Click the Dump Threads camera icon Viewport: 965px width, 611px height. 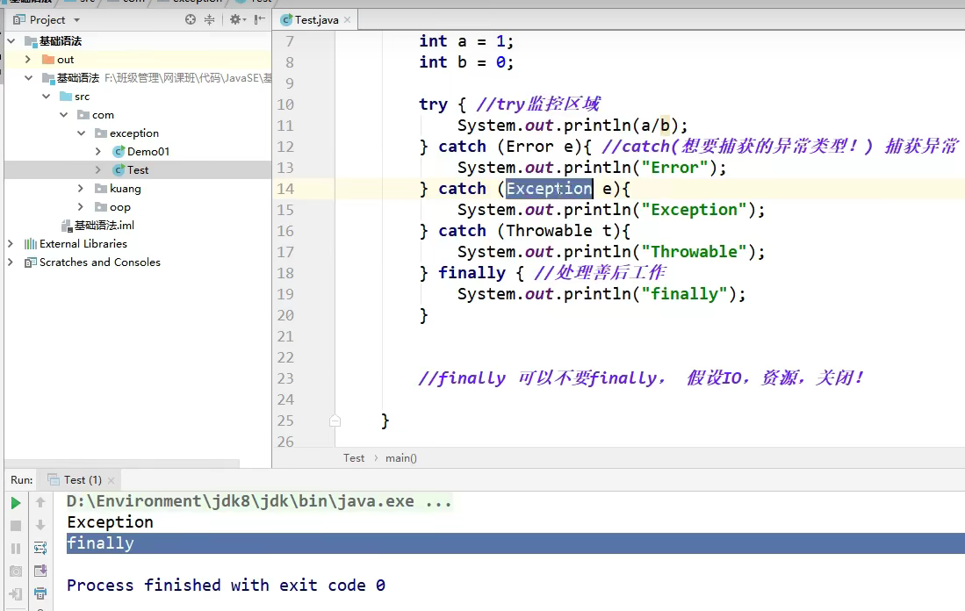pyautogui.click(x=16, y=571)
